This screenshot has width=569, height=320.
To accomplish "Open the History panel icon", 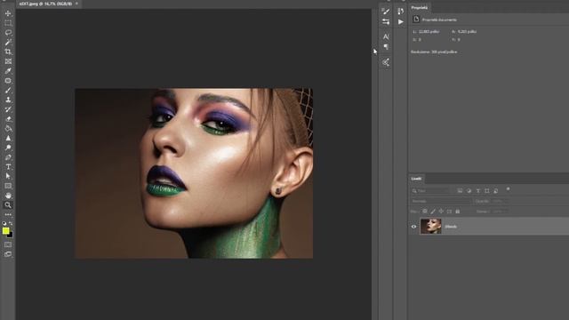I will [401, 12].
